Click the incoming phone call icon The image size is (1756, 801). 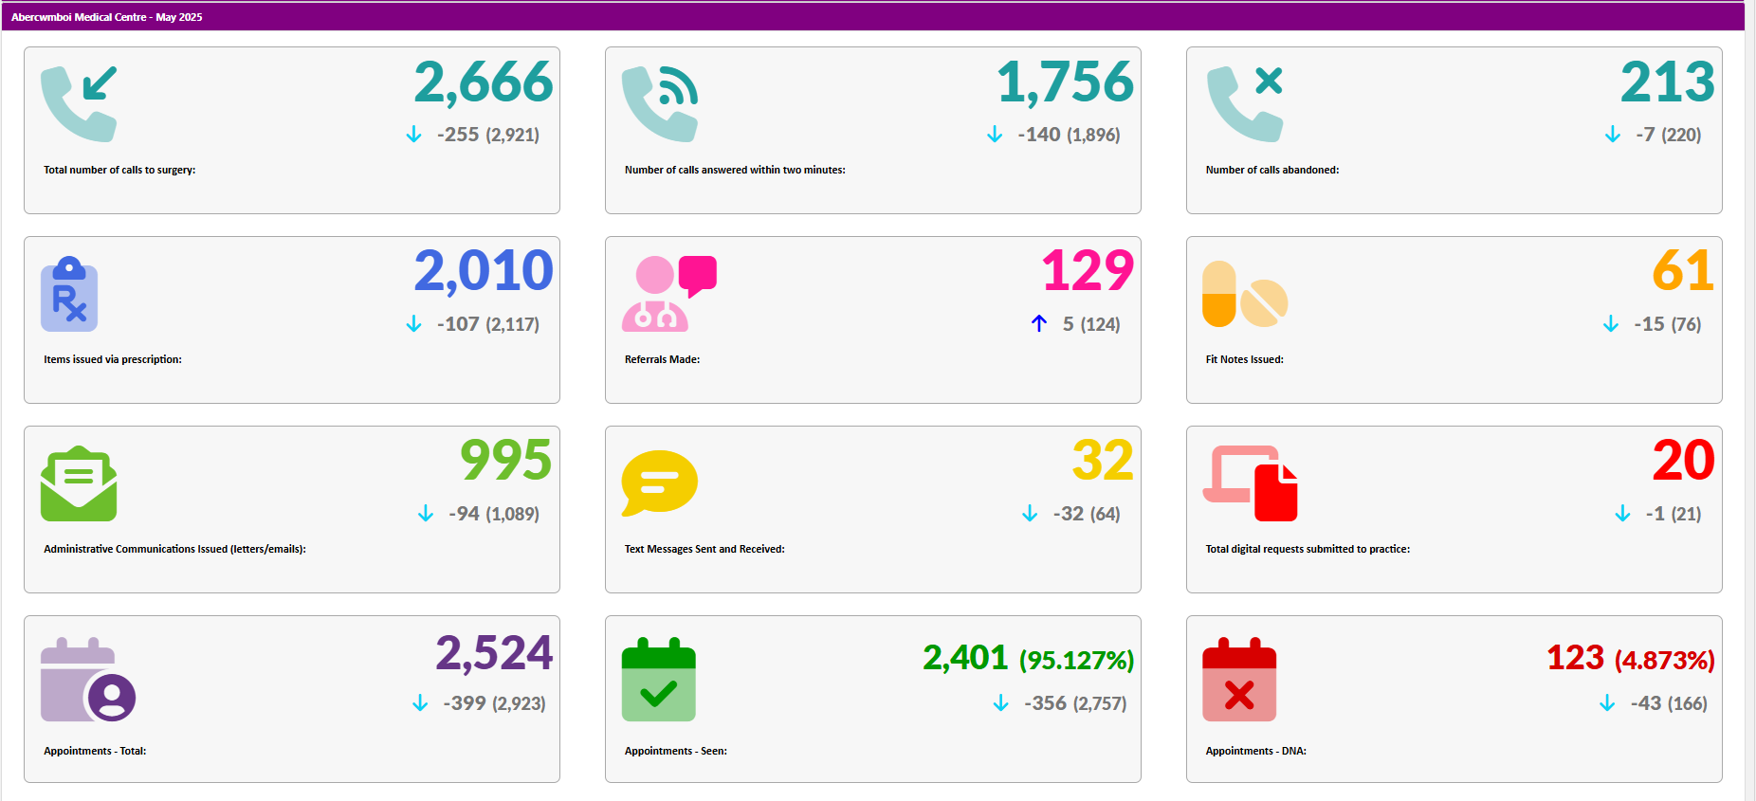[79, 103]
